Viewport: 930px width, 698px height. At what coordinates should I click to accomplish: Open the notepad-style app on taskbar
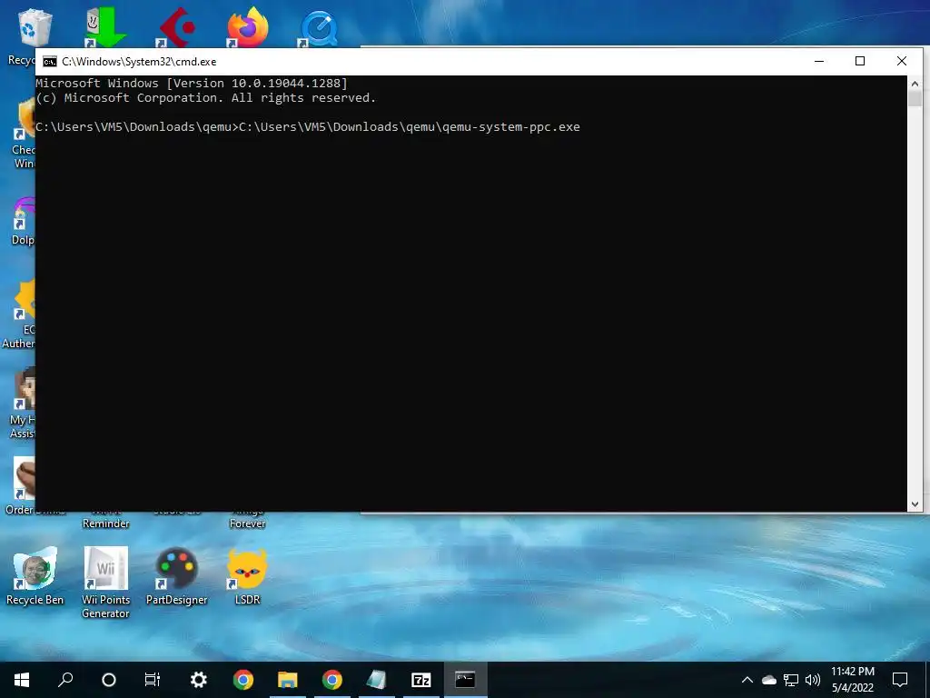(377, 680)
